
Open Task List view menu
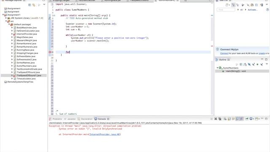pos(267,5)
